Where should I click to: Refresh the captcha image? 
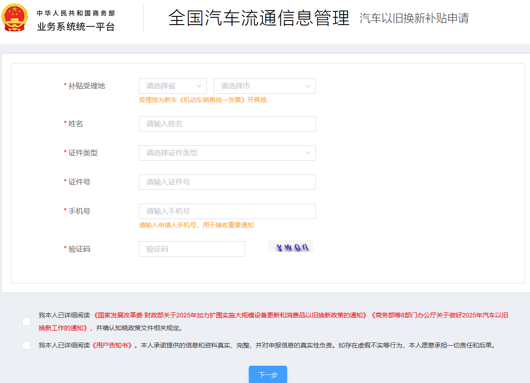291,246
